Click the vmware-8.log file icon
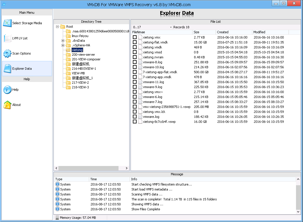This screenshot has width=303, height=222. pos(140,62)
